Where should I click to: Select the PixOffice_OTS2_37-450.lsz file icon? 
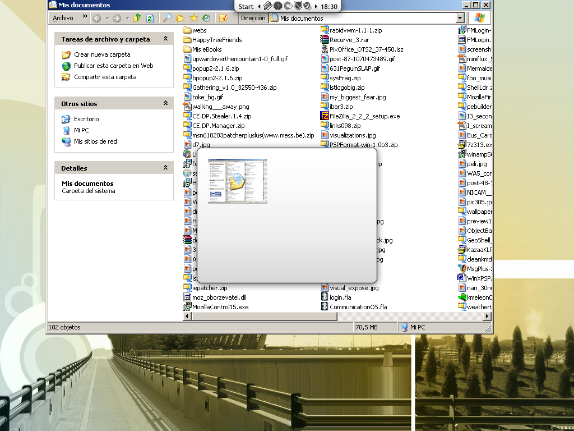(325, 49)
